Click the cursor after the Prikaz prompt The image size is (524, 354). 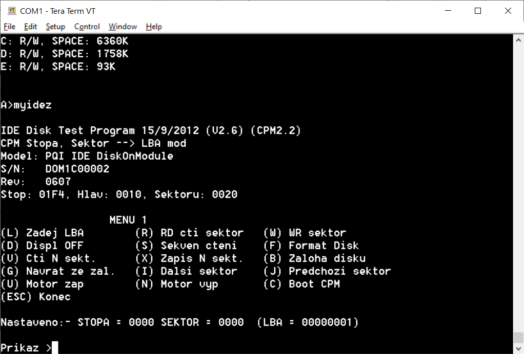click(x=55, y=348)
